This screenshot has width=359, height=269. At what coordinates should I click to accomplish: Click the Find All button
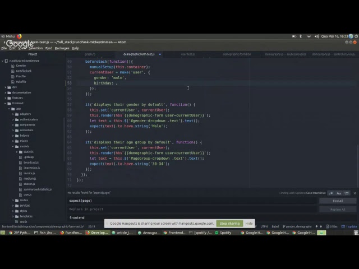338,201
